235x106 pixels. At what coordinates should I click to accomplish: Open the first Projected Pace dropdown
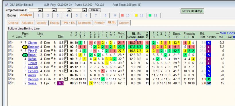pos(40,10)
